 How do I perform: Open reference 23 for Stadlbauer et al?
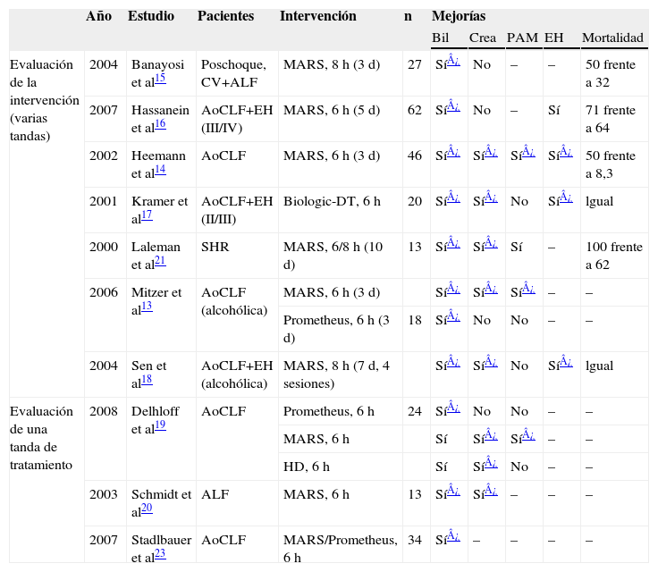(x=160, y=554)
